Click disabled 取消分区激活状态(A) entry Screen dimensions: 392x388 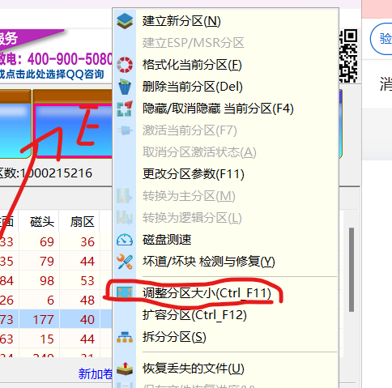pos(199,152)
